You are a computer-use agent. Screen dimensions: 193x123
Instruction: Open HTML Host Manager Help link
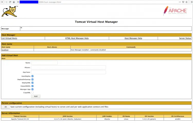(77, 38)
